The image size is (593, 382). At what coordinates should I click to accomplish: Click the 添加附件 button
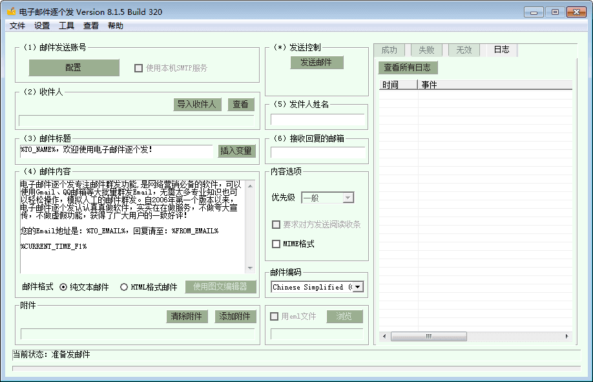click(236, 316)
